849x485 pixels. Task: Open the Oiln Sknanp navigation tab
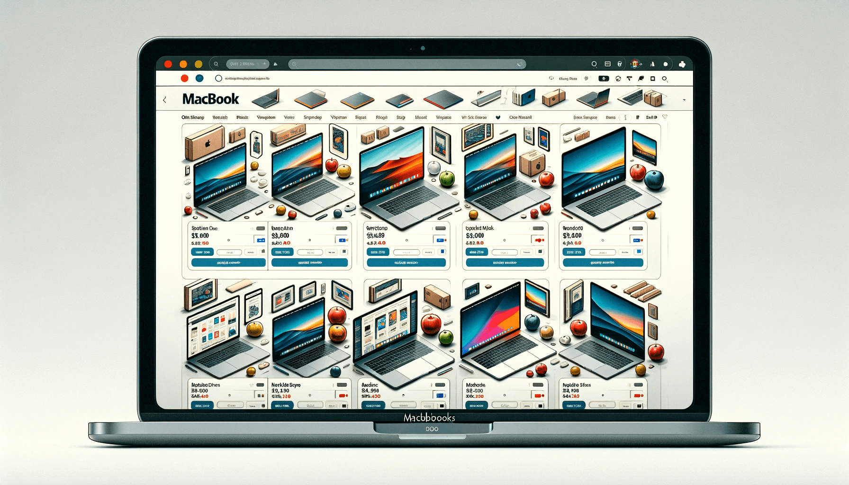[x=192, y=117]
